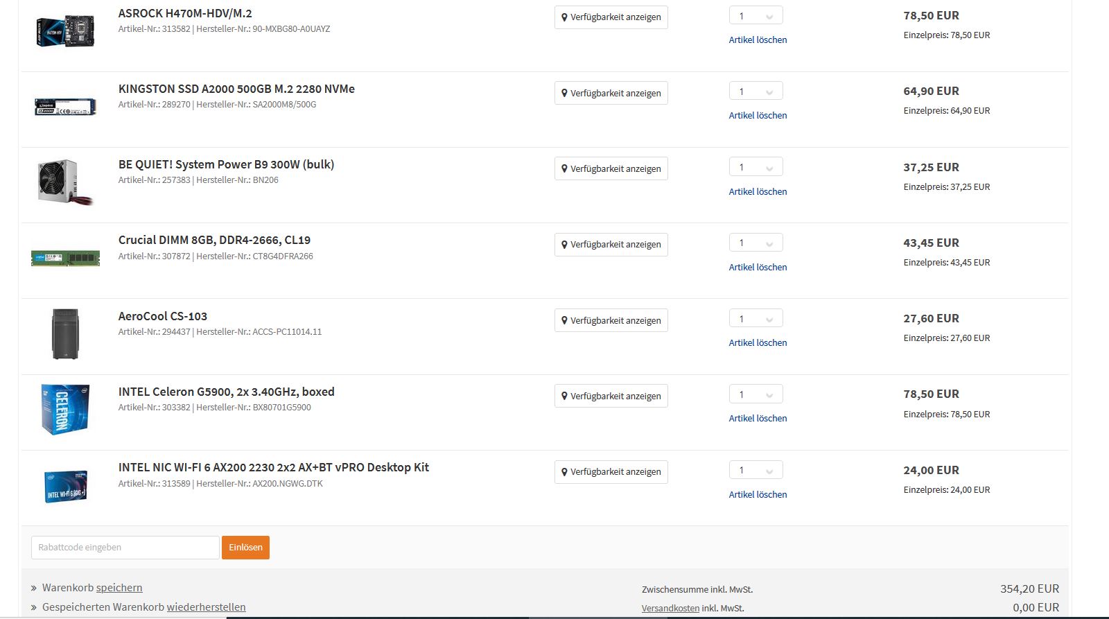Open INTEL NIC WI-FI 6 AX200 title
The width and height of the screenshot is (1109, 619).
pos(274,467)
